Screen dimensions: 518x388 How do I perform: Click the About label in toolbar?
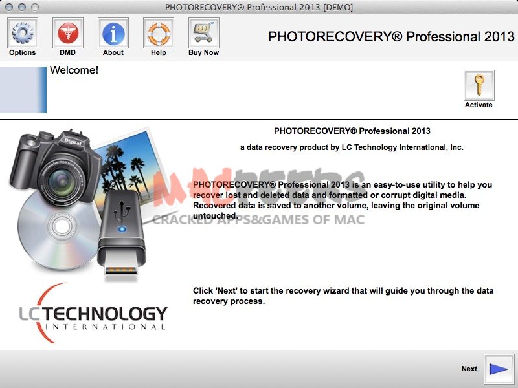pyautogui.click(x=113, y=52)
